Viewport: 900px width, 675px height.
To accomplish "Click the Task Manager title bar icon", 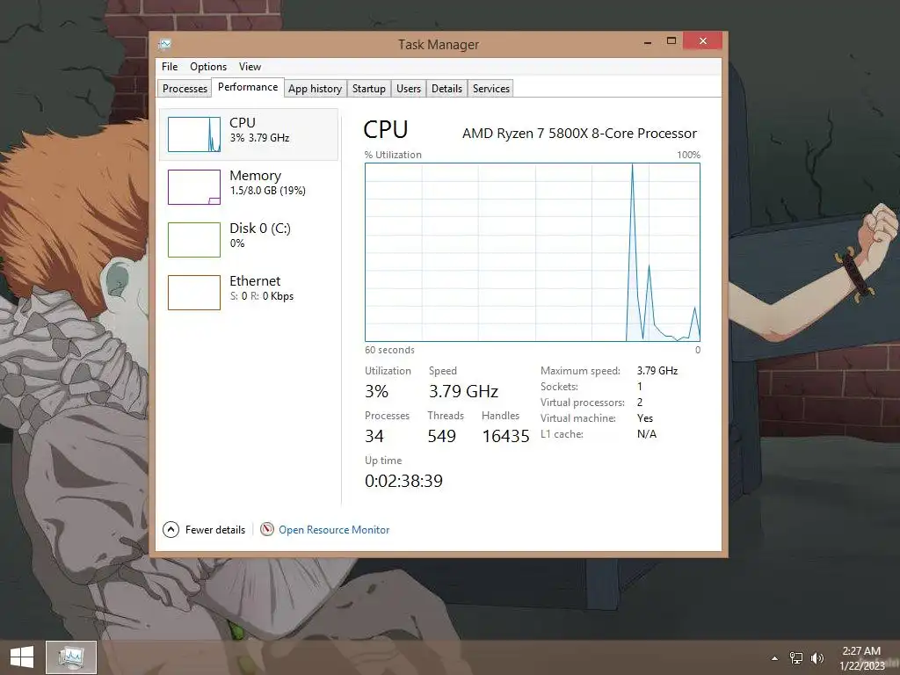I will click(165, 44).
